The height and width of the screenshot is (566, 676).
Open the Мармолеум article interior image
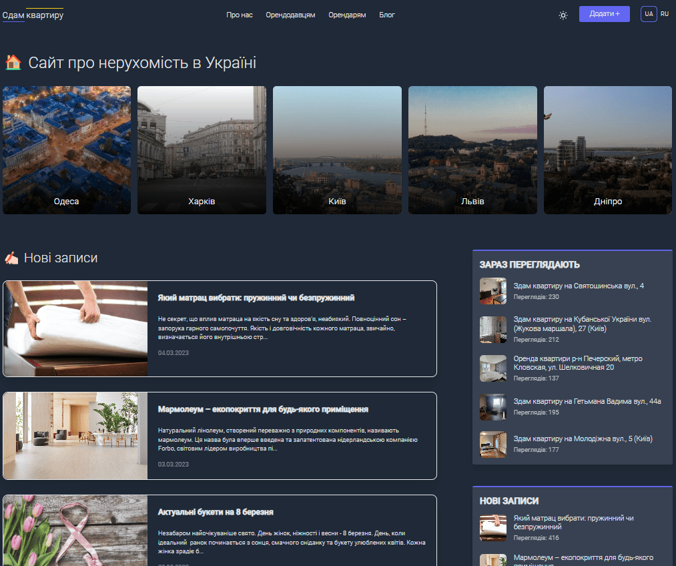75,436
